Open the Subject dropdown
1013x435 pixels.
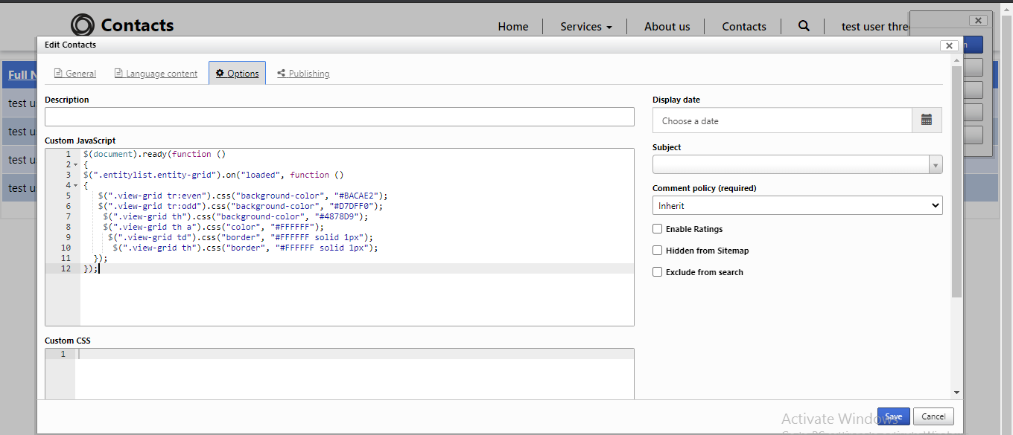(x=797, y=164)
